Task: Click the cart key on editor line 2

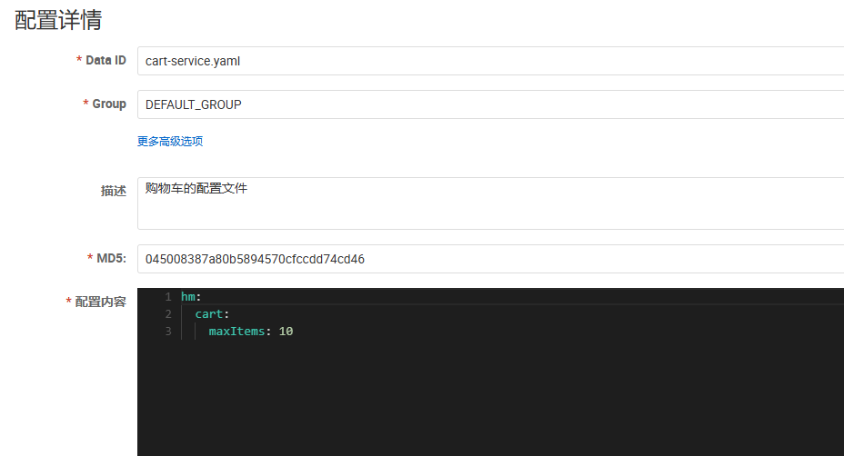Action: [x=209, y=314]
